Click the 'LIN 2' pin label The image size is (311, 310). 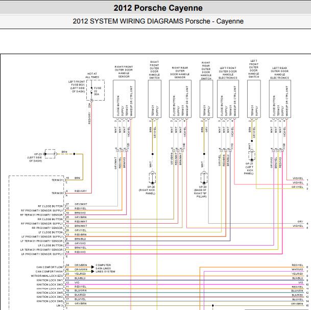60,305
